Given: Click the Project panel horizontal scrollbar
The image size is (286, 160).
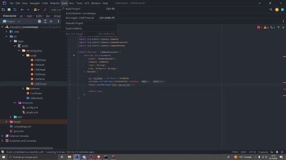Looking at the screenshot, I should pyautogui.click(x=27, y=148).
